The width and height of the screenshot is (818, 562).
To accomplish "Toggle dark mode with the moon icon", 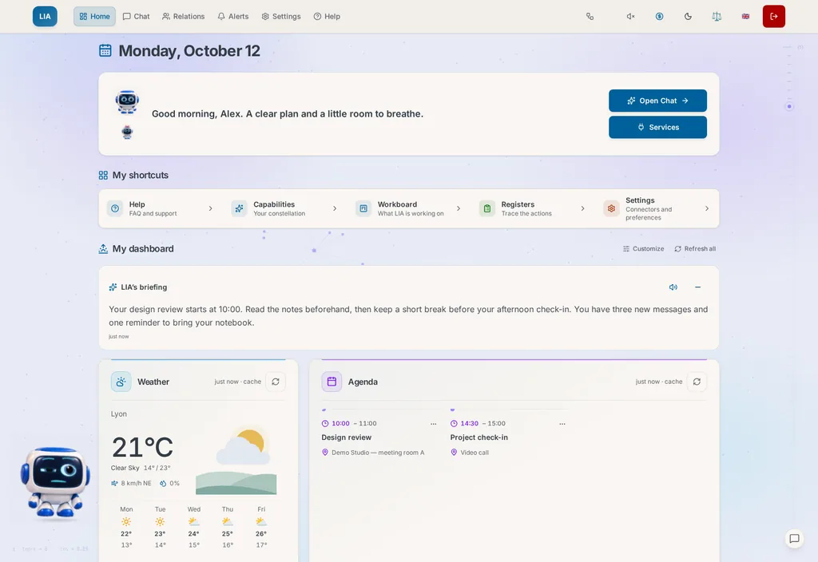I will click(688, 16).
